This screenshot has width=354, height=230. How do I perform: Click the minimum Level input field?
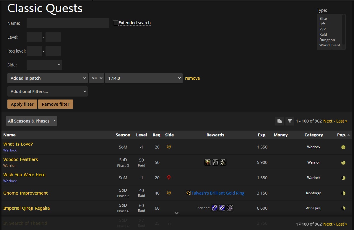(34, 37)
